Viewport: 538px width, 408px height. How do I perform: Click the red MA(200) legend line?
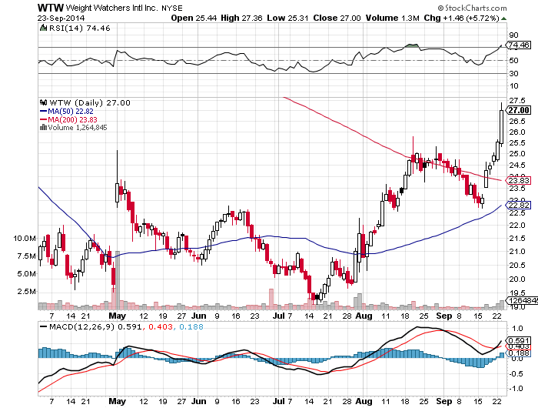click(x=44, y=119)
